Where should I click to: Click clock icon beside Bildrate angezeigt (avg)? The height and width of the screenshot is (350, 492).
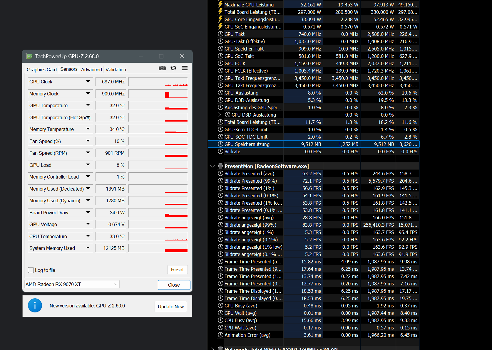point(220,217)
